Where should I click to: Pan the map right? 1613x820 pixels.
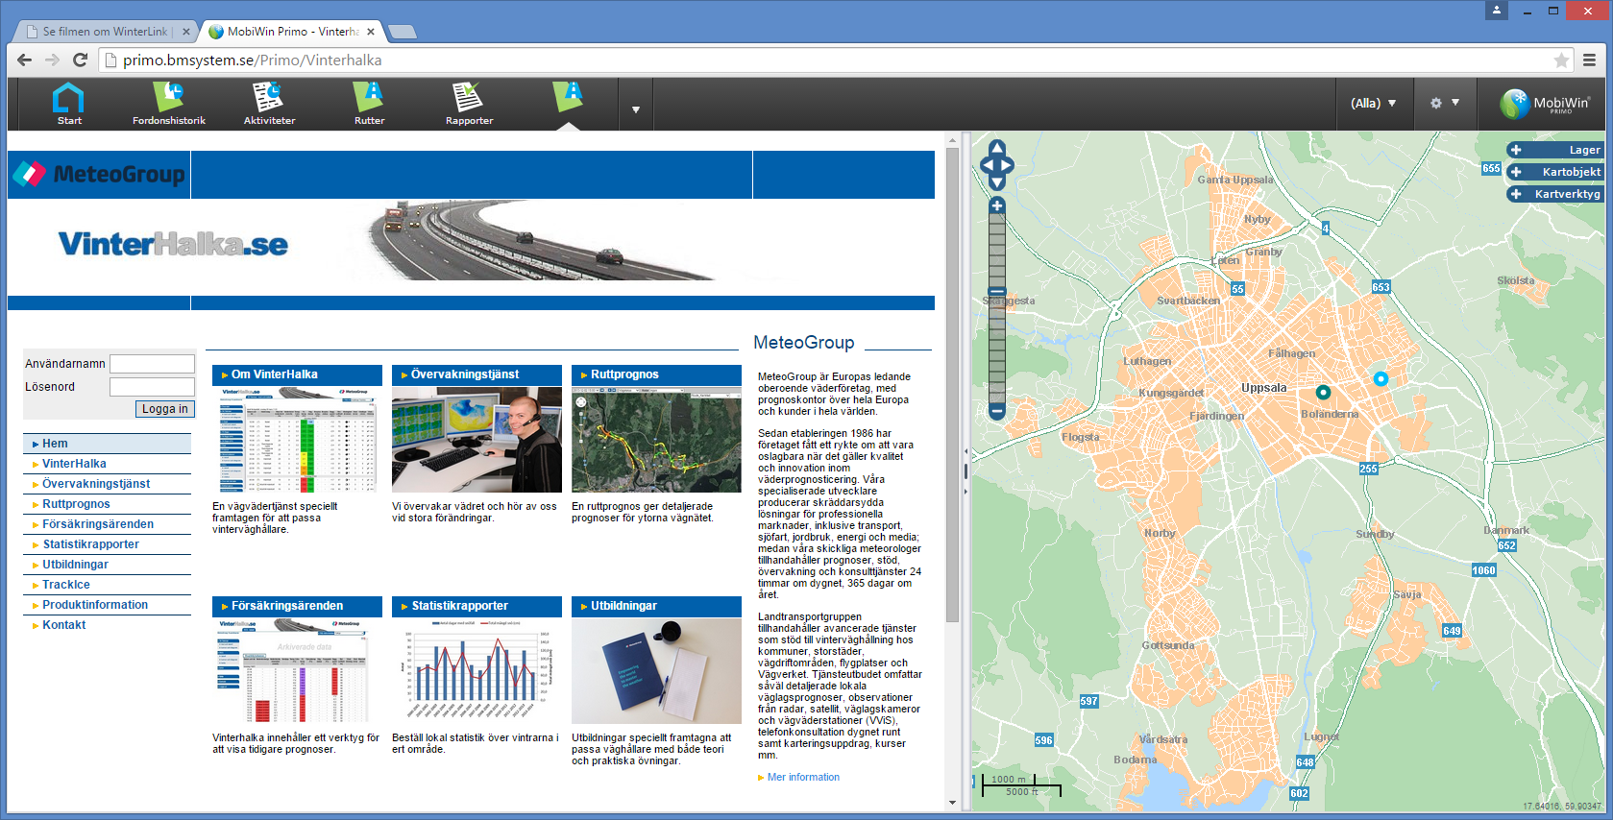coord(1009,165)
